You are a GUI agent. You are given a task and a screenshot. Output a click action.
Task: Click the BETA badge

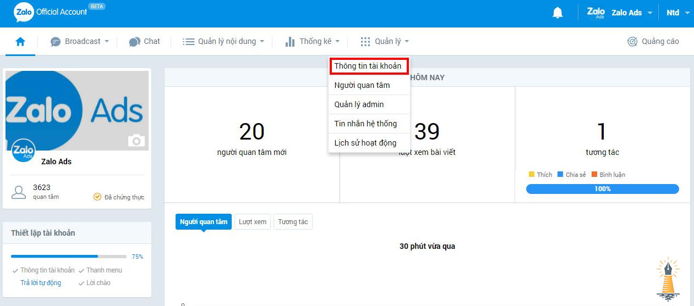[x=97, y=7]
